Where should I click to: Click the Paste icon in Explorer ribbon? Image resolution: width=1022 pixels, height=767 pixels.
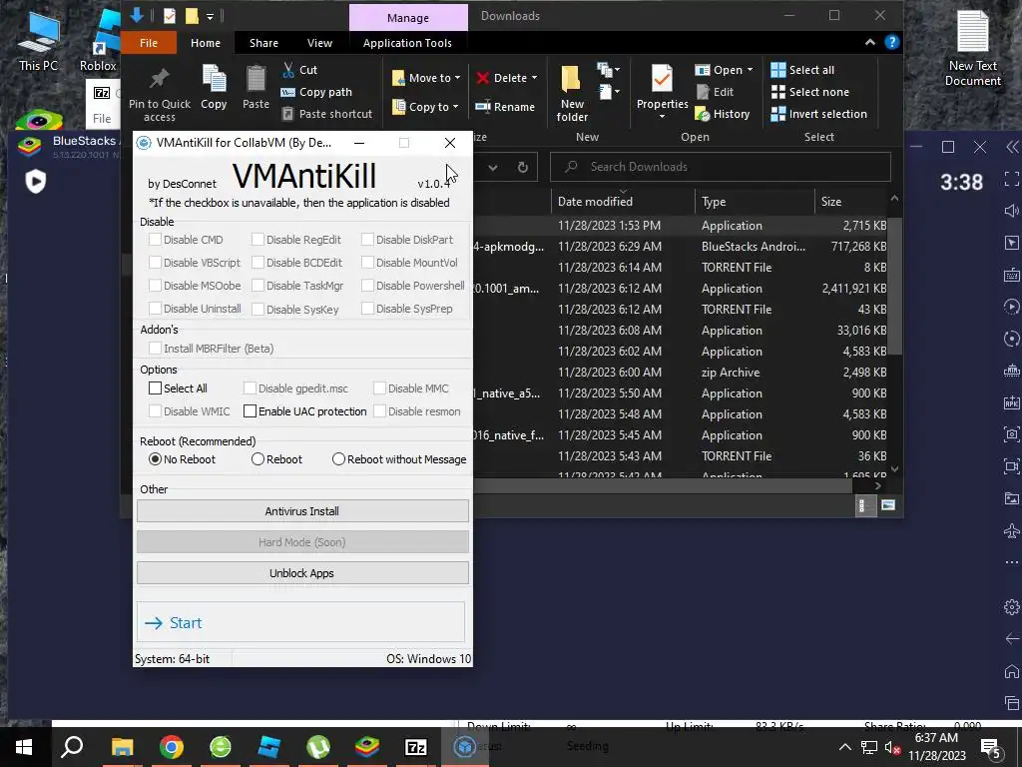point(255,87)
